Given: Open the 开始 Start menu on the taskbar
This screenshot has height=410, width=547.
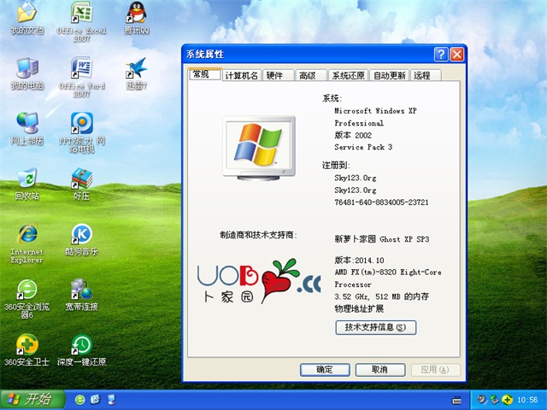Looking at the screenshot, I should click(x=28, y=399).
